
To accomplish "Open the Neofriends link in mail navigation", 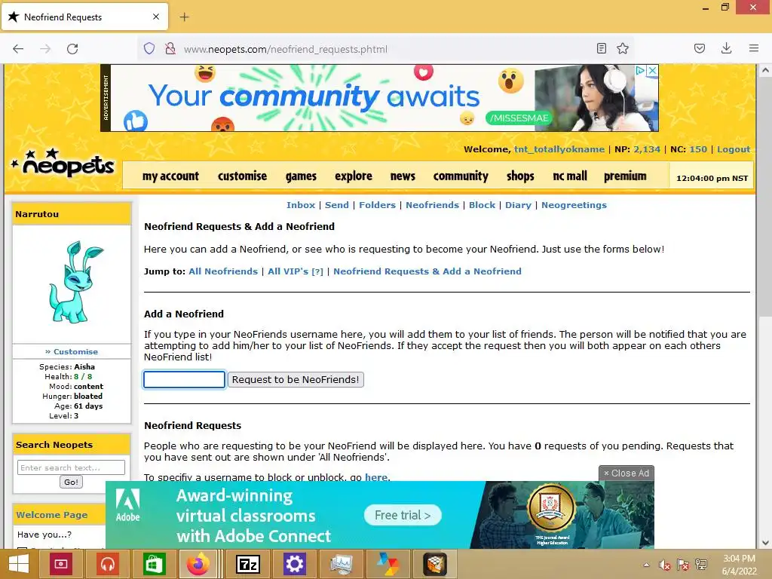I will tap(432, 205).
